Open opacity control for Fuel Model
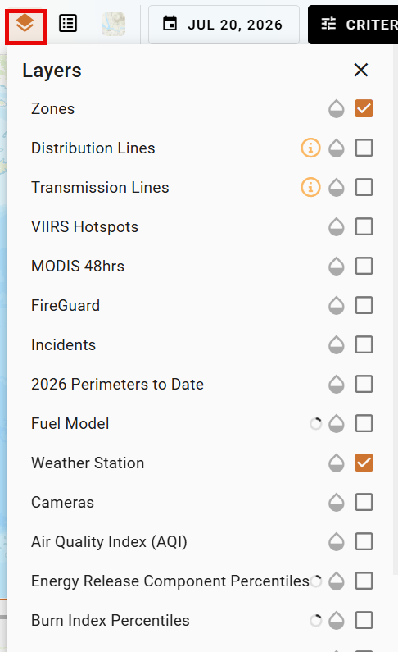The width and height of the screenshot is (398, 652). pyautogui.click(x=336, y=424)
